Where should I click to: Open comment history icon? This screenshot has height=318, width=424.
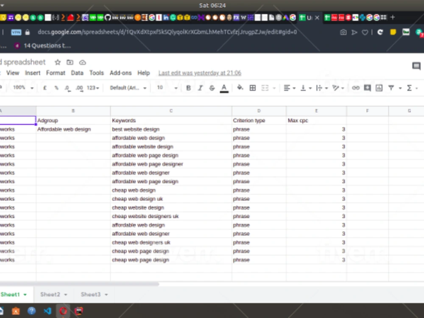(416, 66)
